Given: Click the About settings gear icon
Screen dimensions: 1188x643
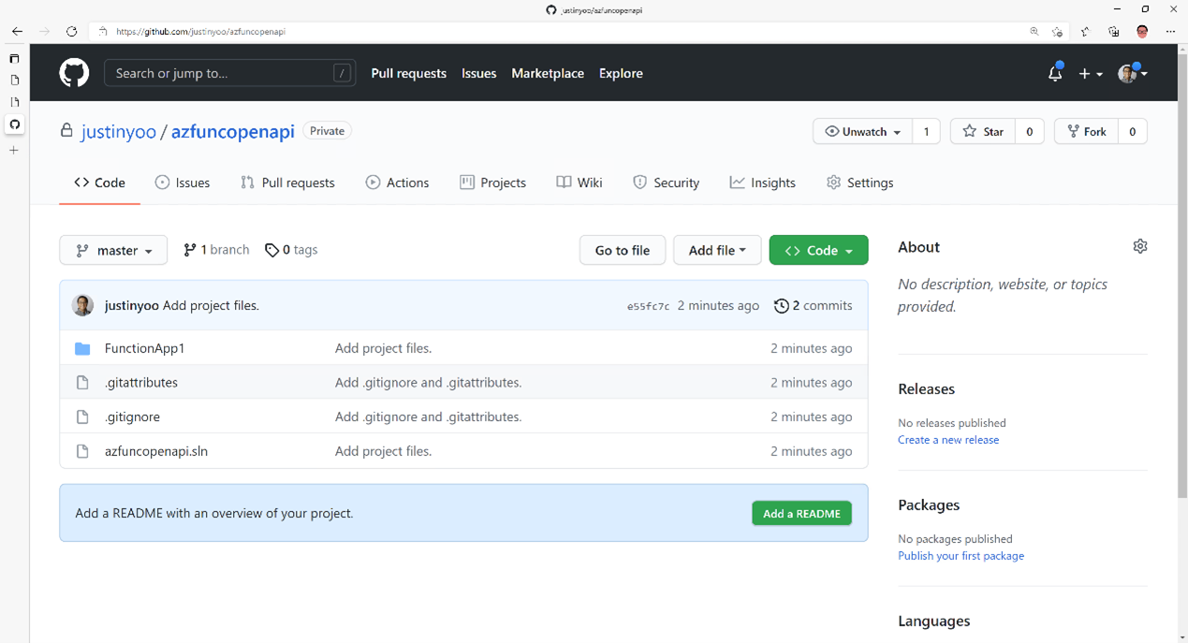Looking at the screenshot, I should pyautogui.click(x=1139, y=246).
